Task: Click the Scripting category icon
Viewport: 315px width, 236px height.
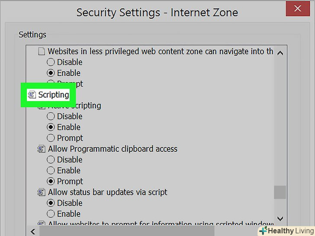Action: click(32, 95)
